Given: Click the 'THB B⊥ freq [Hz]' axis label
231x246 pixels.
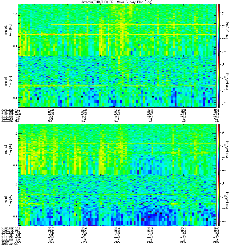Looking at the screenshot, I should pyautogui.click(x=8, y=30).
